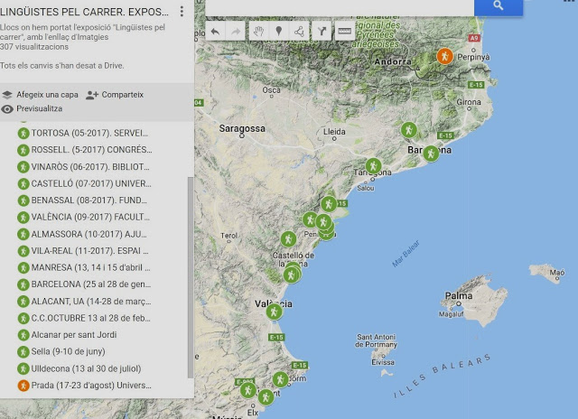Screen dimensions: 578x419
Task: Click the green icon beside TORTOSA entry
Action: [x=23, y=133]
